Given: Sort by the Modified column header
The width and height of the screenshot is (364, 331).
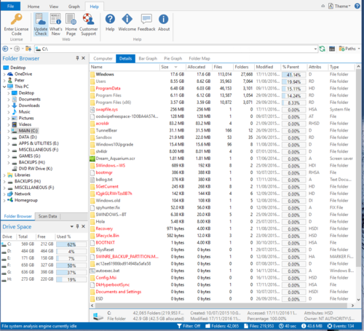Looking at the screenshot, I should [268, 67].
